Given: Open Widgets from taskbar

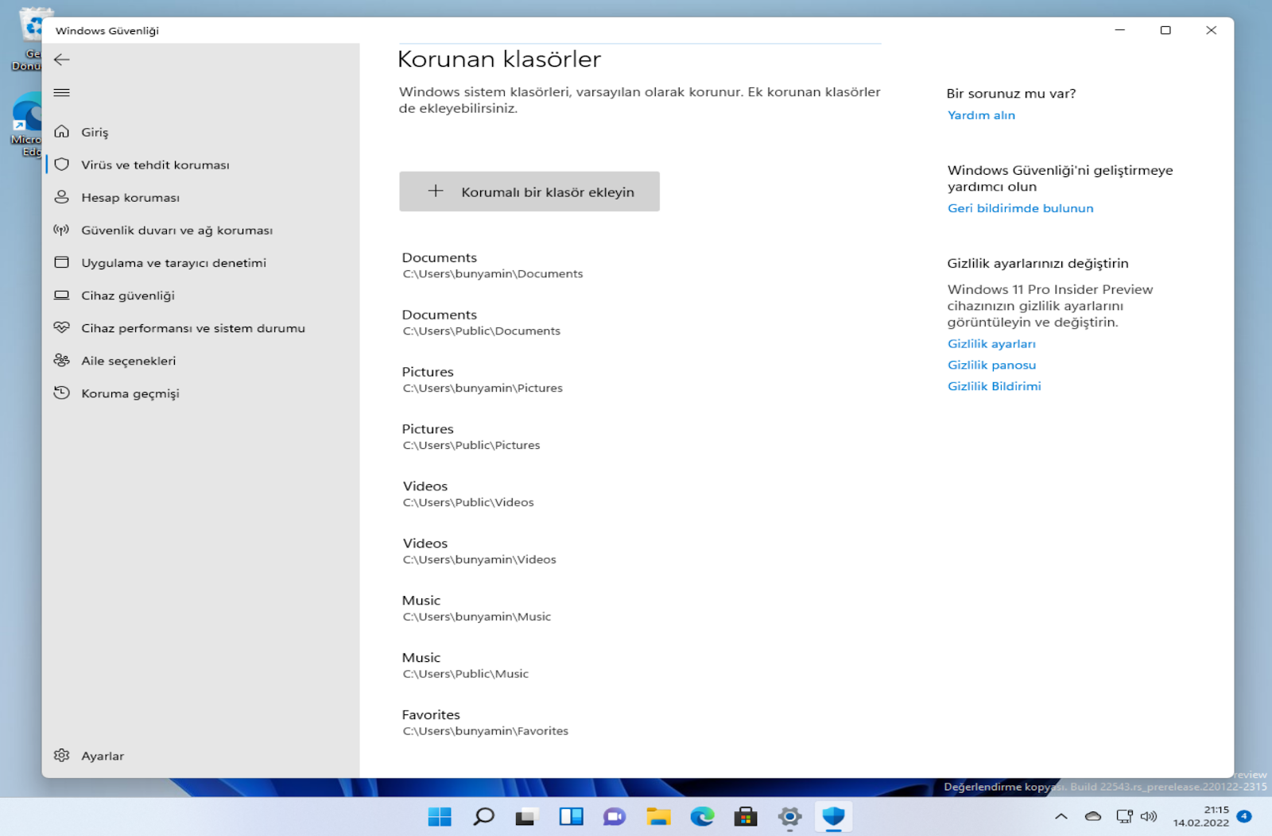Looking at the screenshot, I should [571, 816].
